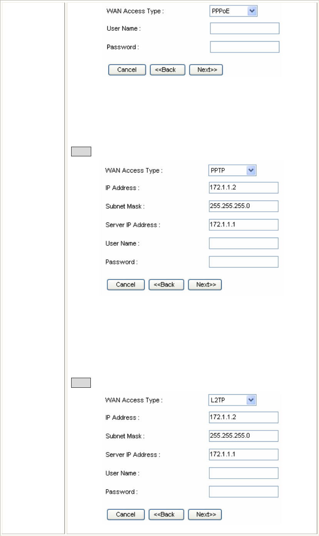
Task: Click the L2TP Server IP Address field
Action: point(244,454)
